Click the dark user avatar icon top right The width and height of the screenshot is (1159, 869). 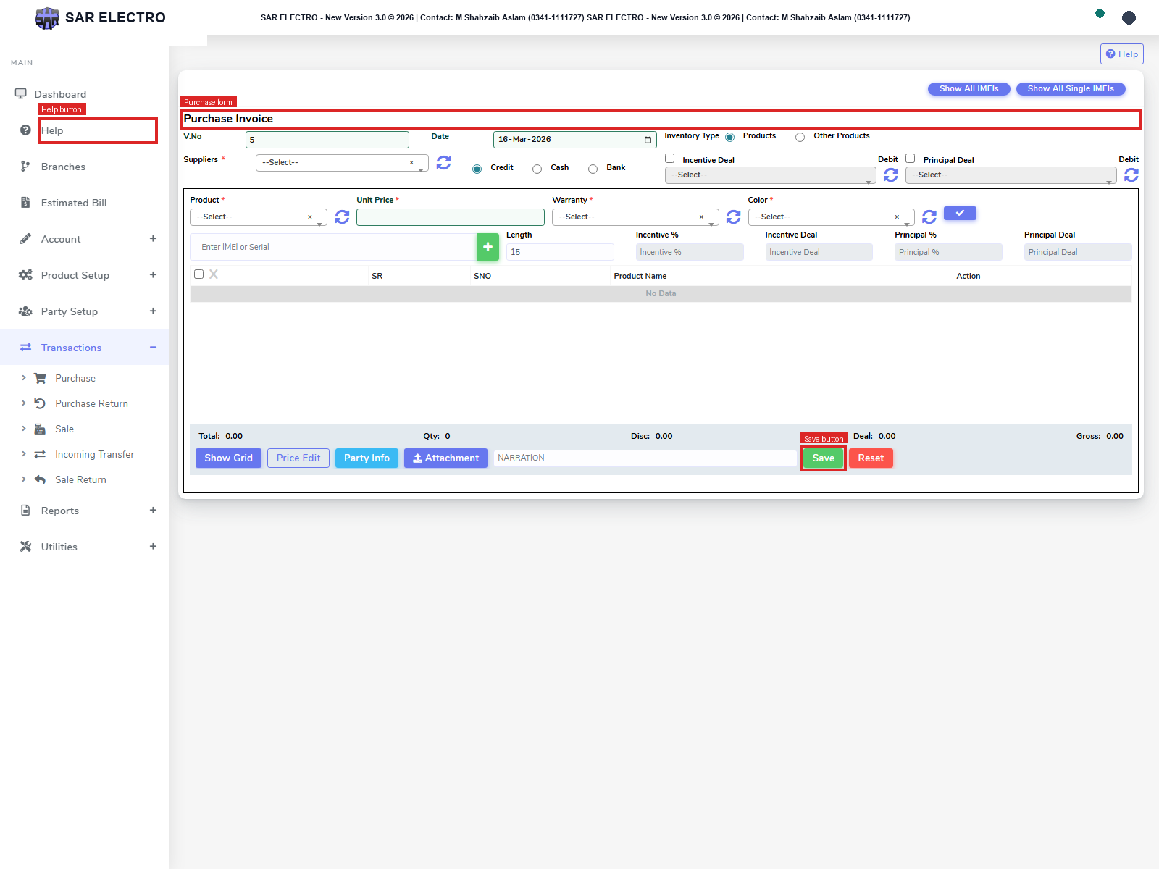click(1129, 17)
